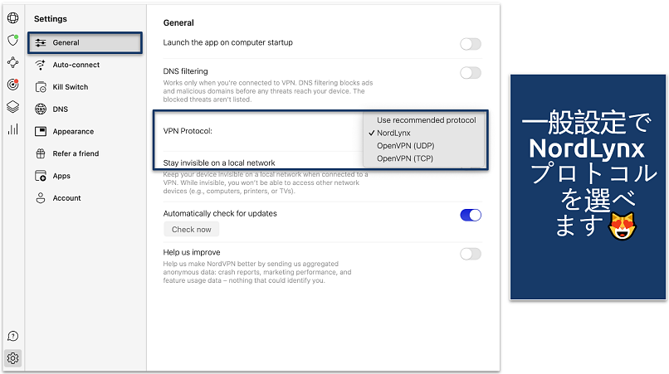Click the target icon with red badge
Screen dimensions: 669x374
coord(12,85)
